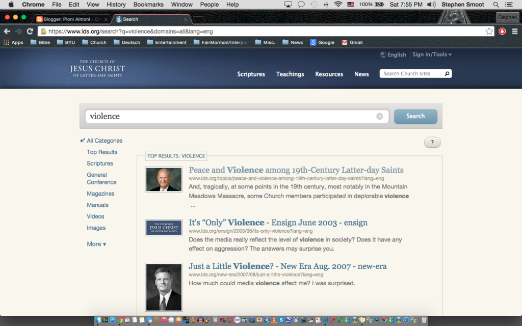This screenshot has width=522, height=326.
Task: Open the Sign In/Tools dropdown
Action: (x=432, y=54)
